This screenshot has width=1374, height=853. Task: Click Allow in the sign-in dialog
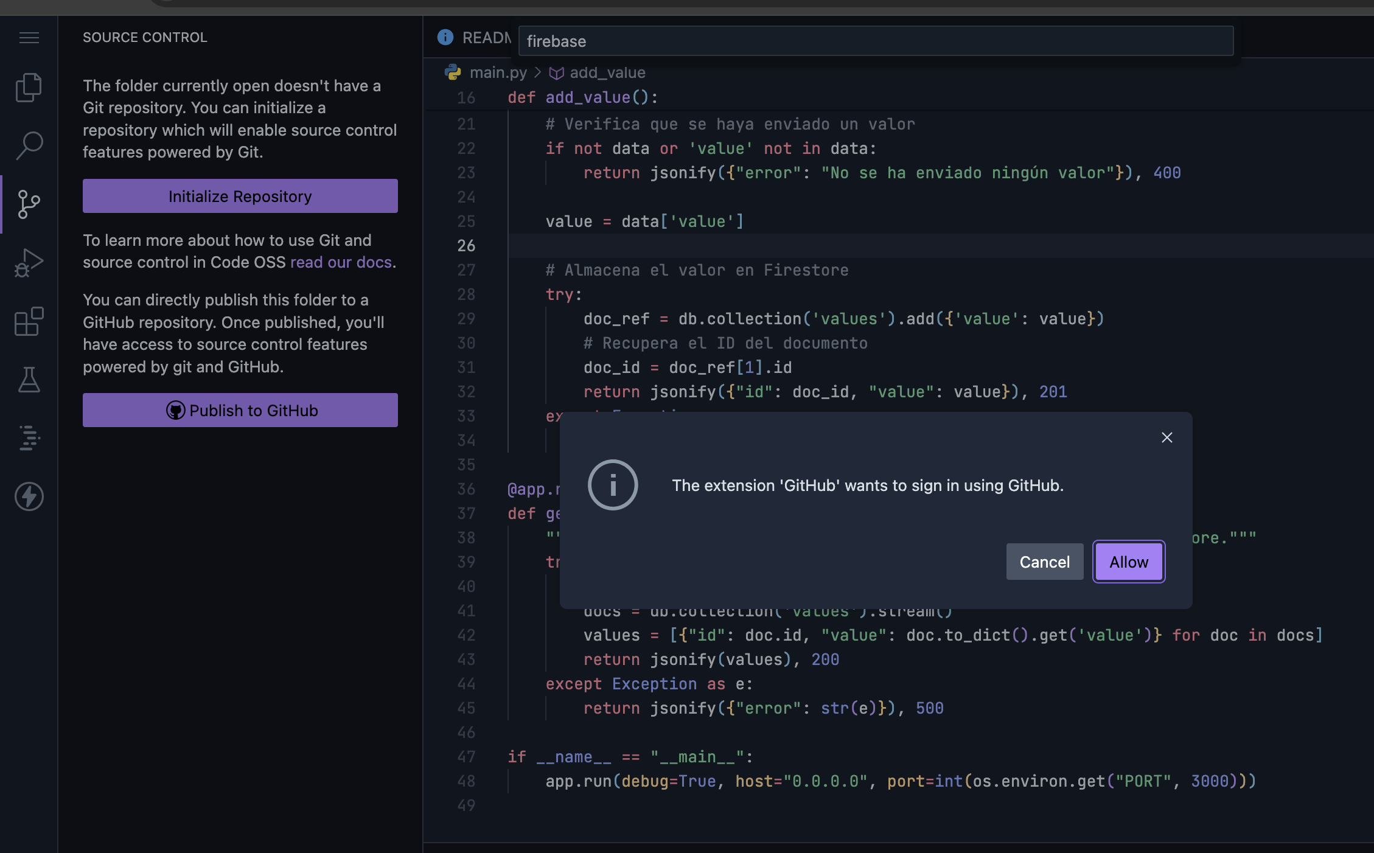(1128, 562)
